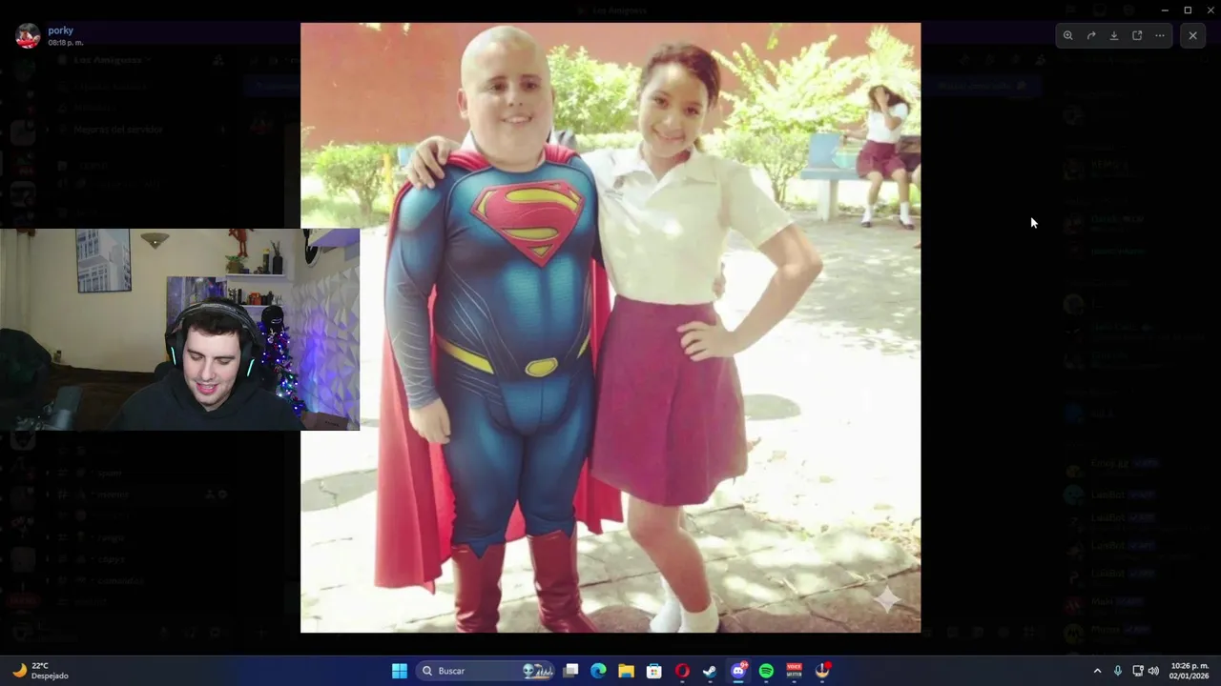This screenshot has width=1221, height=686.
Task: Switch to Discord in the taskbar
Action: [x=737, y=671]
